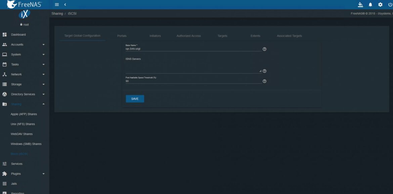
Task: Click the Sharing breadcrumb link
Action: 57,13
